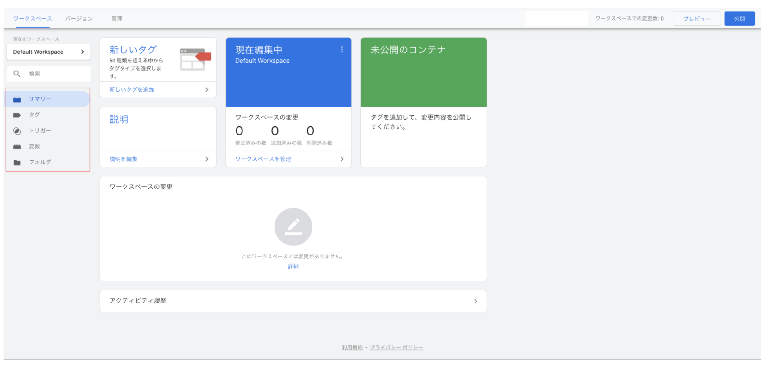Open the 説明を編集 link
The height and width of the screenshot is (365, 765).
click(x=123, y=159)
